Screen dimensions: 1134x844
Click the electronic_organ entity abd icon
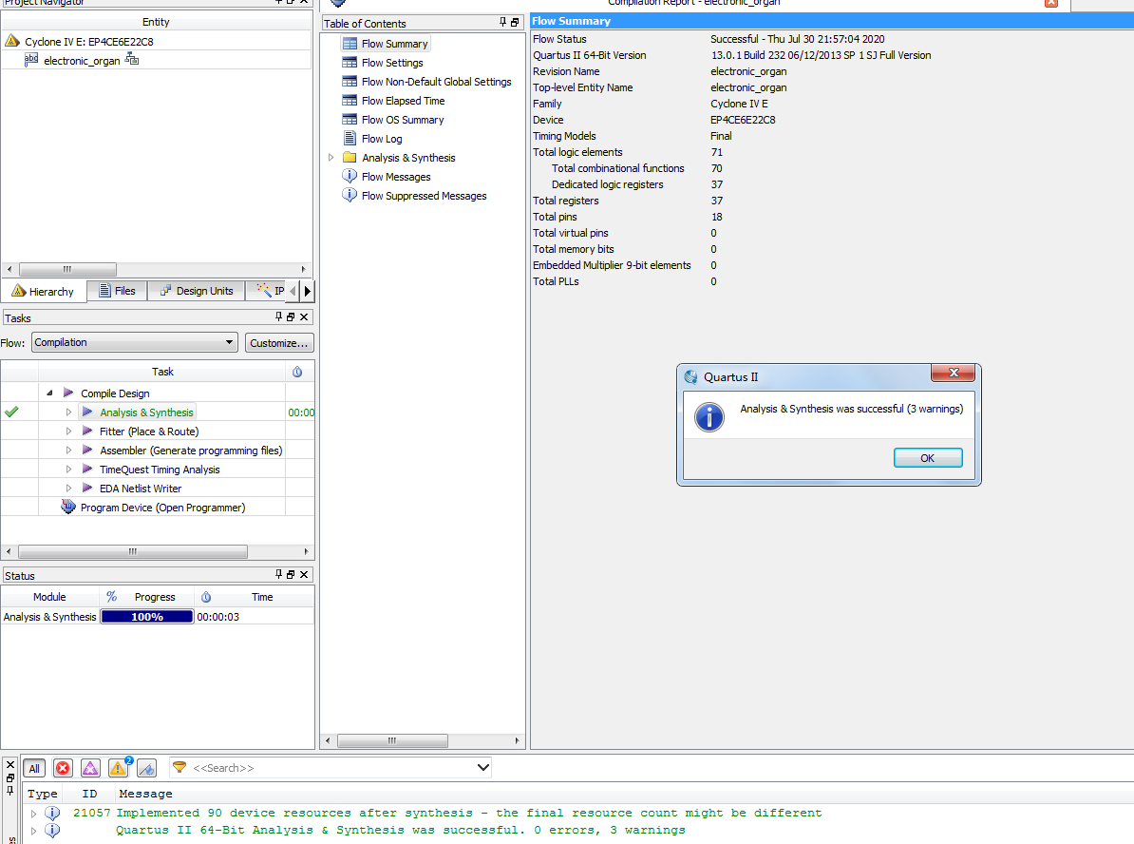pyautogui.click(x=31, y=59)
